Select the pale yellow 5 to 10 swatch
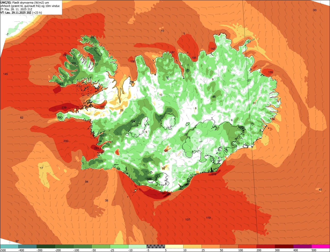 [174, 246]
